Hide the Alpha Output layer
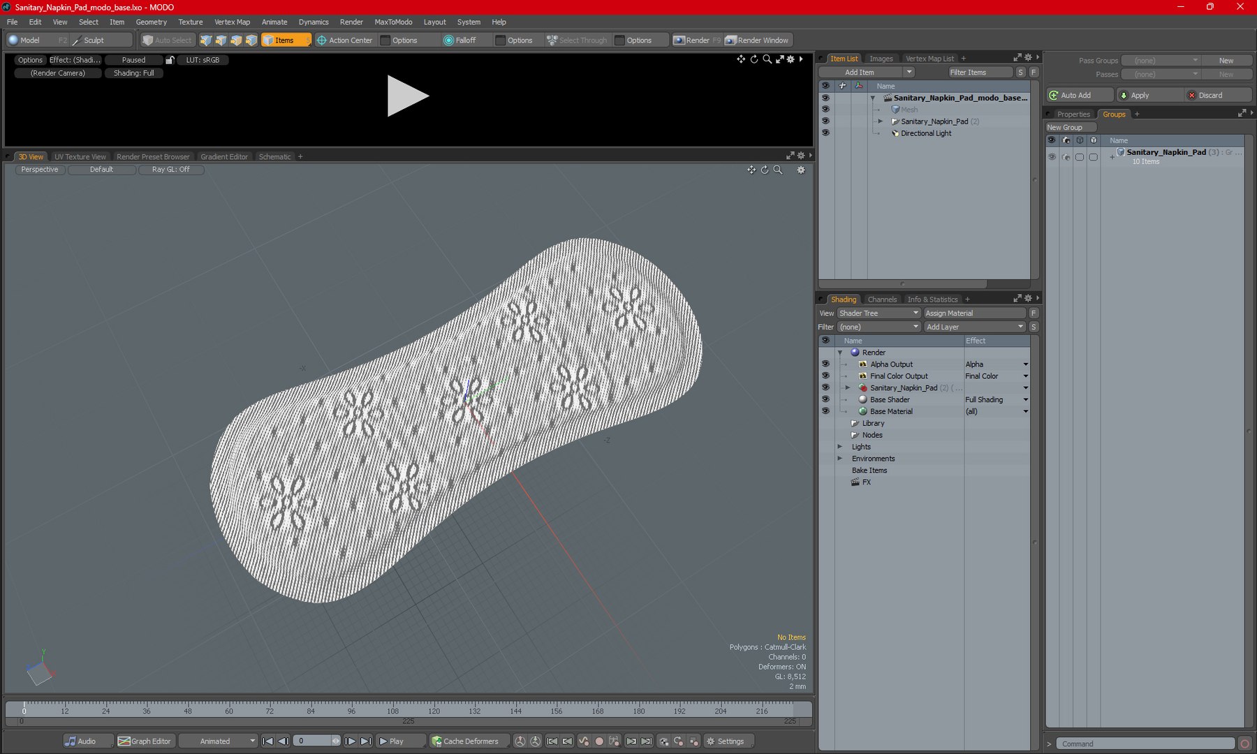 point(825,364)
